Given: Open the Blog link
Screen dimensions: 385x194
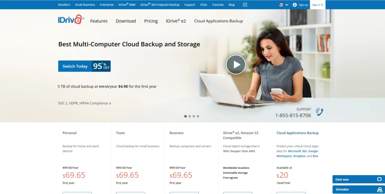Looking at the screenshot, I should point(232,5).
